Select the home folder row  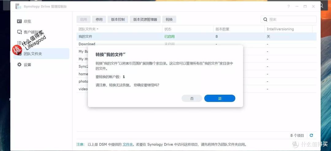[196, 74]
